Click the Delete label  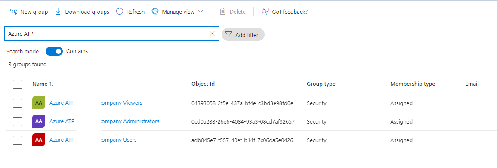238,12
